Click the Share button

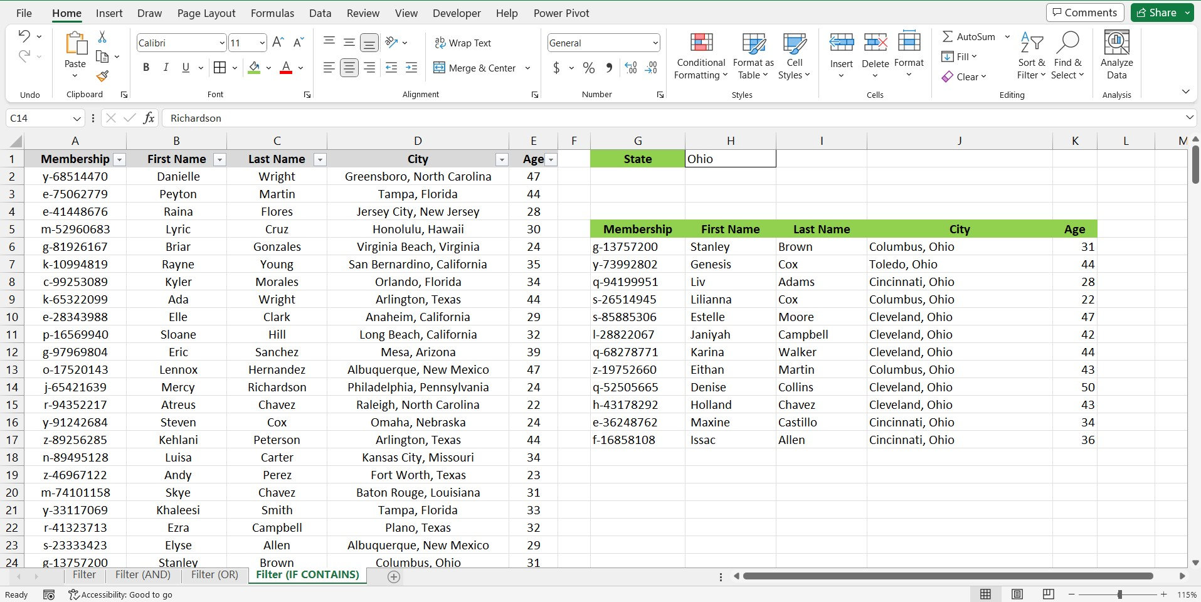pos(1160,12)
